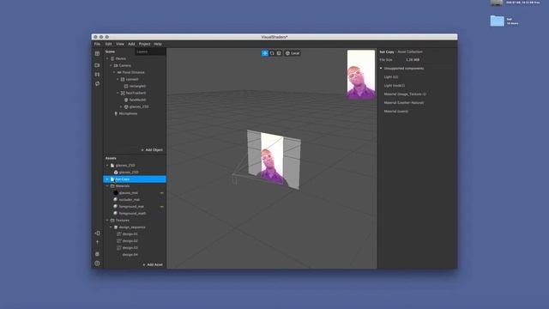Click the black glasses_mat material swatch
The height and width of the screenshot is (309, 549).
pos(116,193)
